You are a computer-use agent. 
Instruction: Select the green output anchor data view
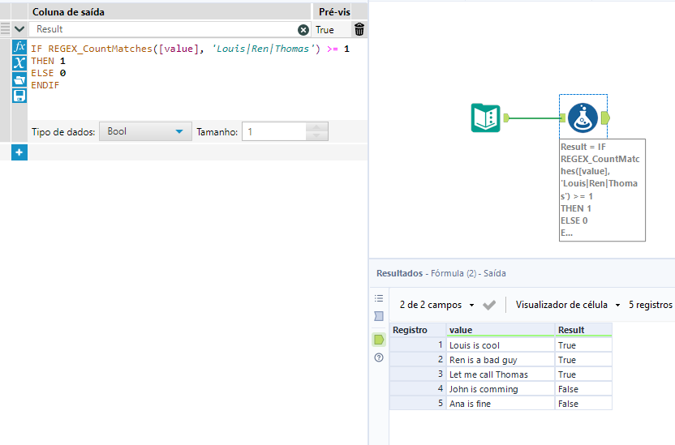click(x=379, y=340)
